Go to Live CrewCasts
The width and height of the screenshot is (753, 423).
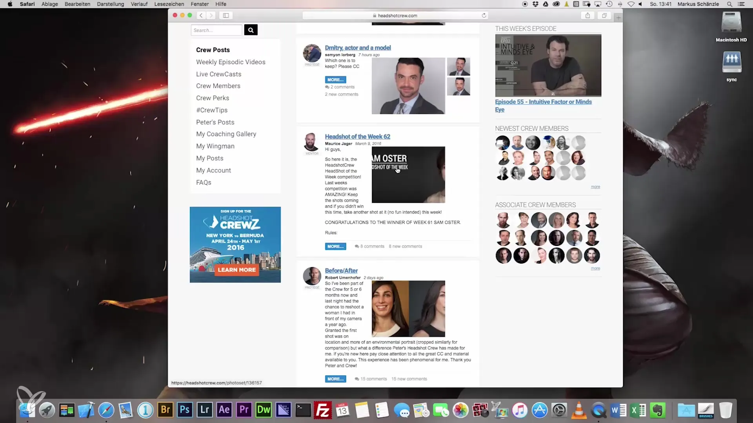pyautogui.click(x=219, y=74)
